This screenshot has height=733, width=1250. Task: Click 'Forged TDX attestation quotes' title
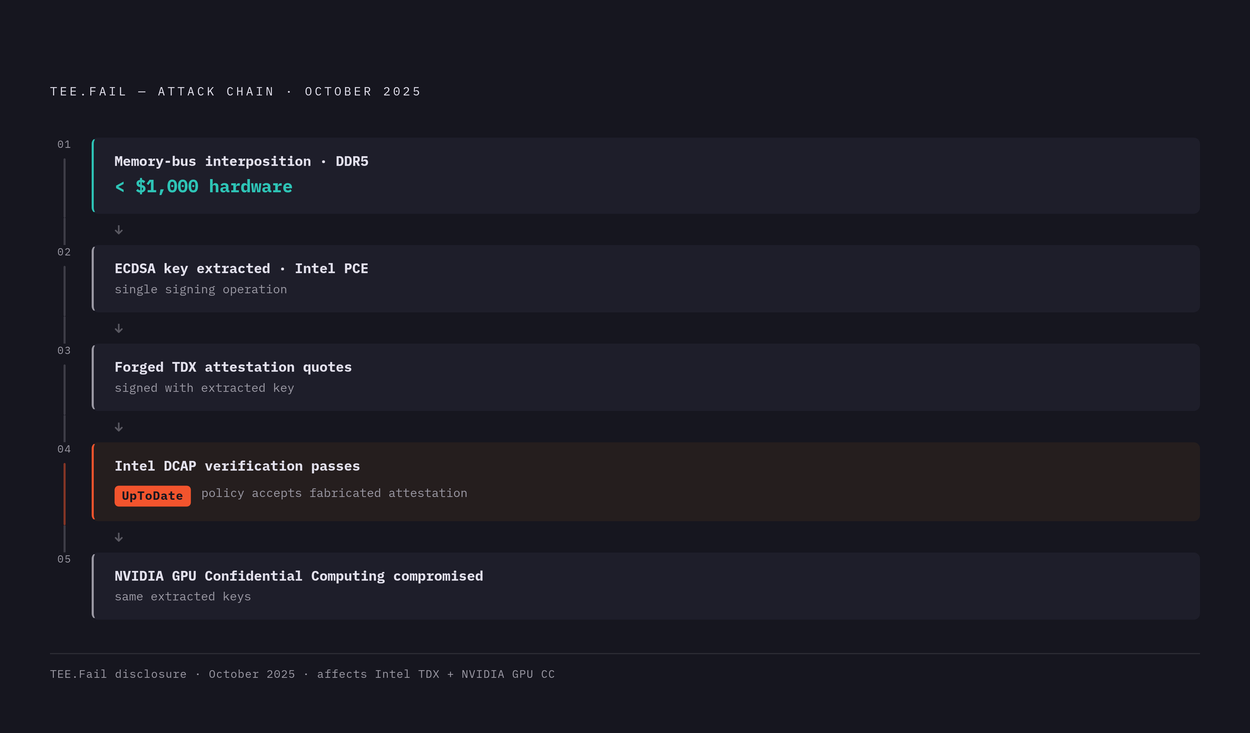click(233, 368)
